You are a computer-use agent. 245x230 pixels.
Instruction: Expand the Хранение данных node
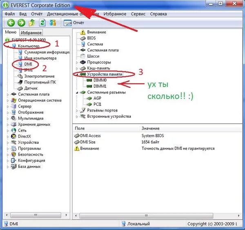point(7,125)
